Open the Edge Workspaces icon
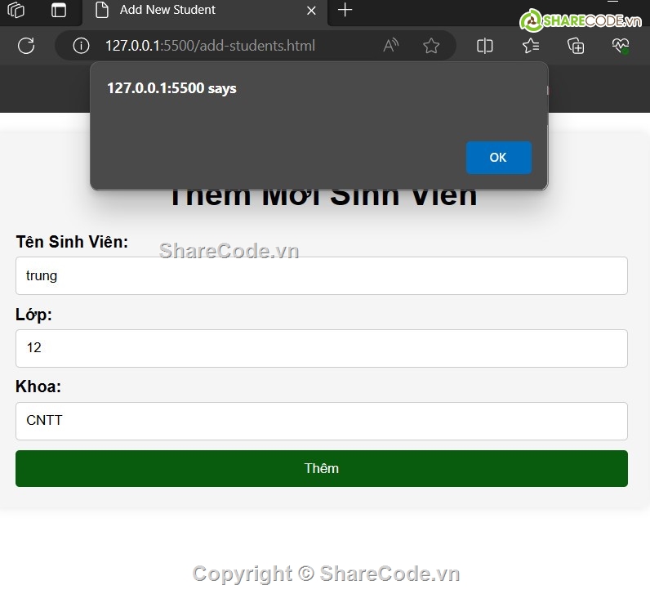Screen dimensions: 650x603 point(16,11)
